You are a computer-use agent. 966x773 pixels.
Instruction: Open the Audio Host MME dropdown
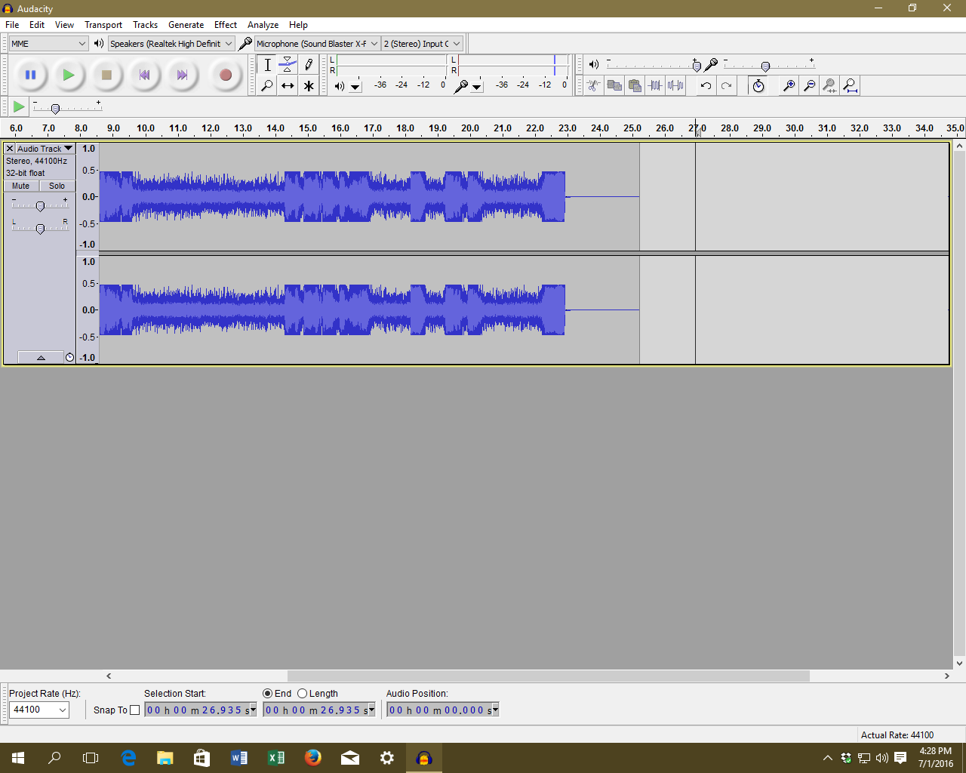tap(48, 44)
